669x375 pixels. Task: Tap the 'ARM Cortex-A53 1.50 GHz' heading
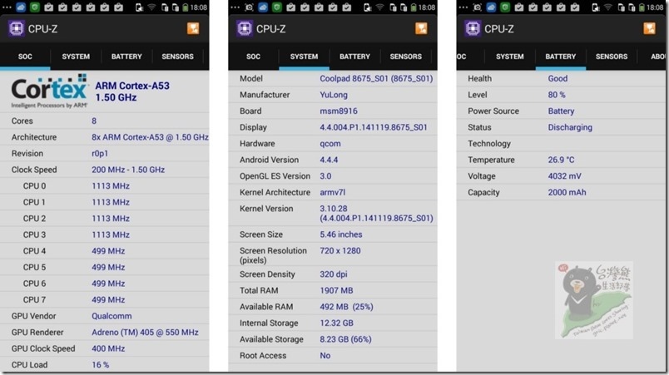tap(132, 91)
